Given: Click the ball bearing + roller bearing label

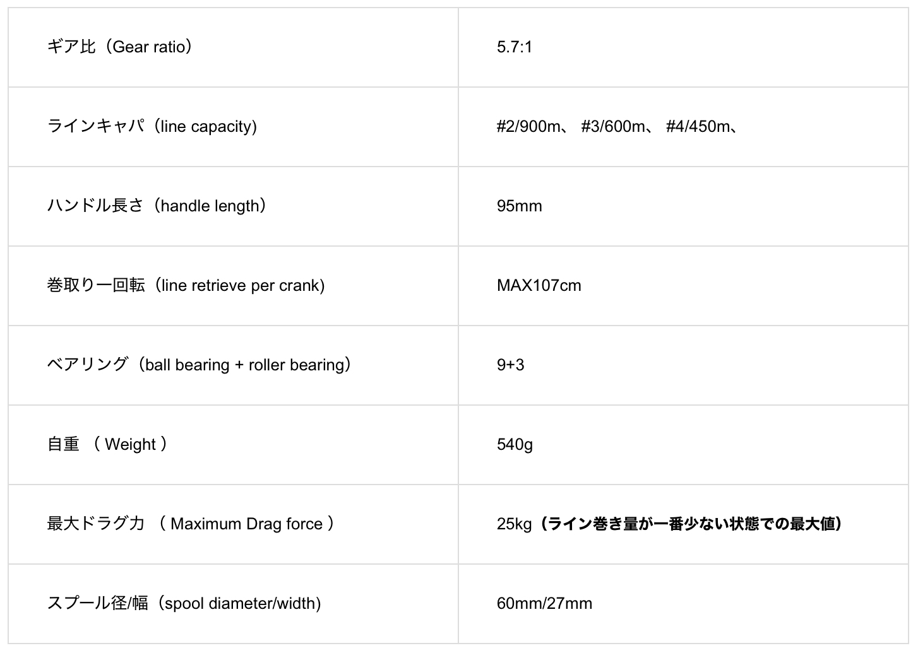Looking at the screenshot, I should click(244, 365).
